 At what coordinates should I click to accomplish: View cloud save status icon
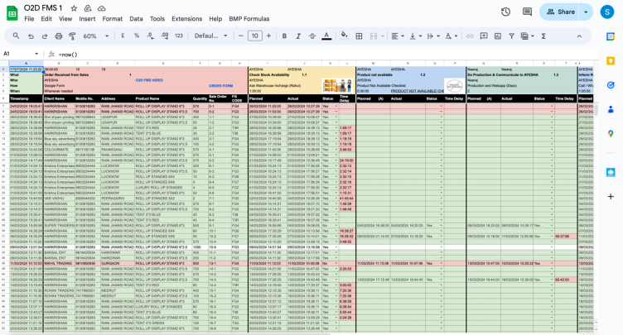[x=102, y=8]
